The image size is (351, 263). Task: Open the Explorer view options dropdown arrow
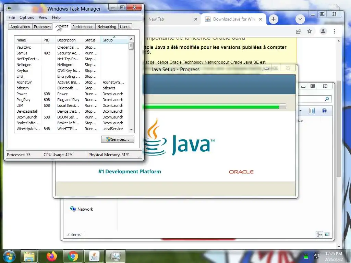(x=300, y=111)
